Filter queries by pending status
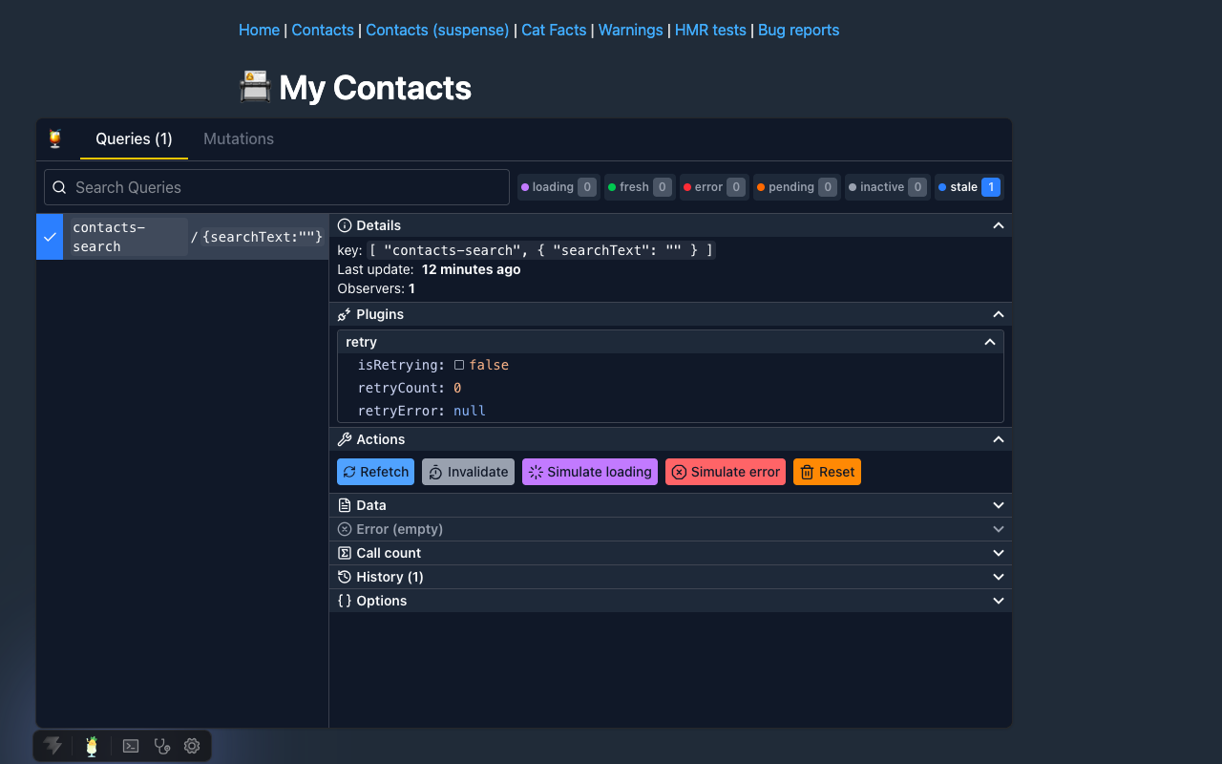This screenshot has width=1222, height=764. pyautogui.click(x=797, y=187)
